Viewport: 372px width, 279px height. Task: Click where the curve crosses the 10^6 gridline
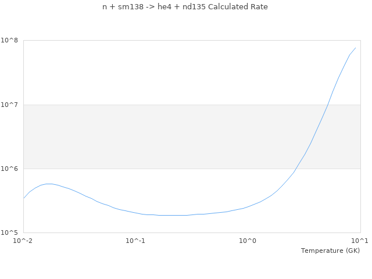pos(296,169)
